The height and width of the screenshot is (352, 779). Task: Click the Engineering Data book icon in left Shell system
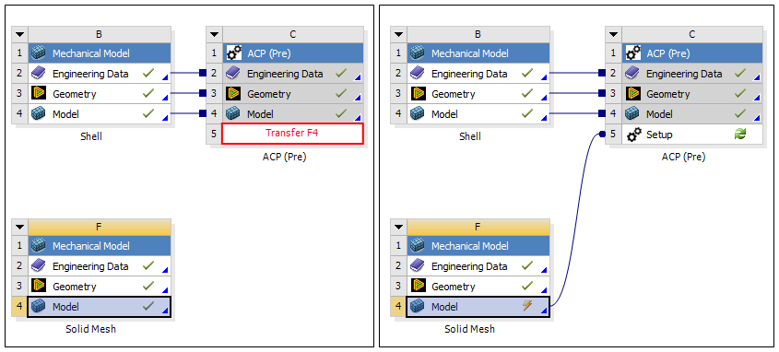click(x=38, y=74)
